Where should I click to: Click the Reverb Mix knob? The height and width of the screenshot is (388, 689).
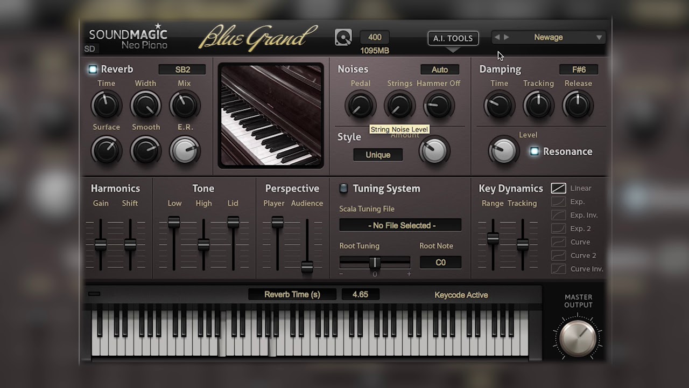[x=185, y=105]
